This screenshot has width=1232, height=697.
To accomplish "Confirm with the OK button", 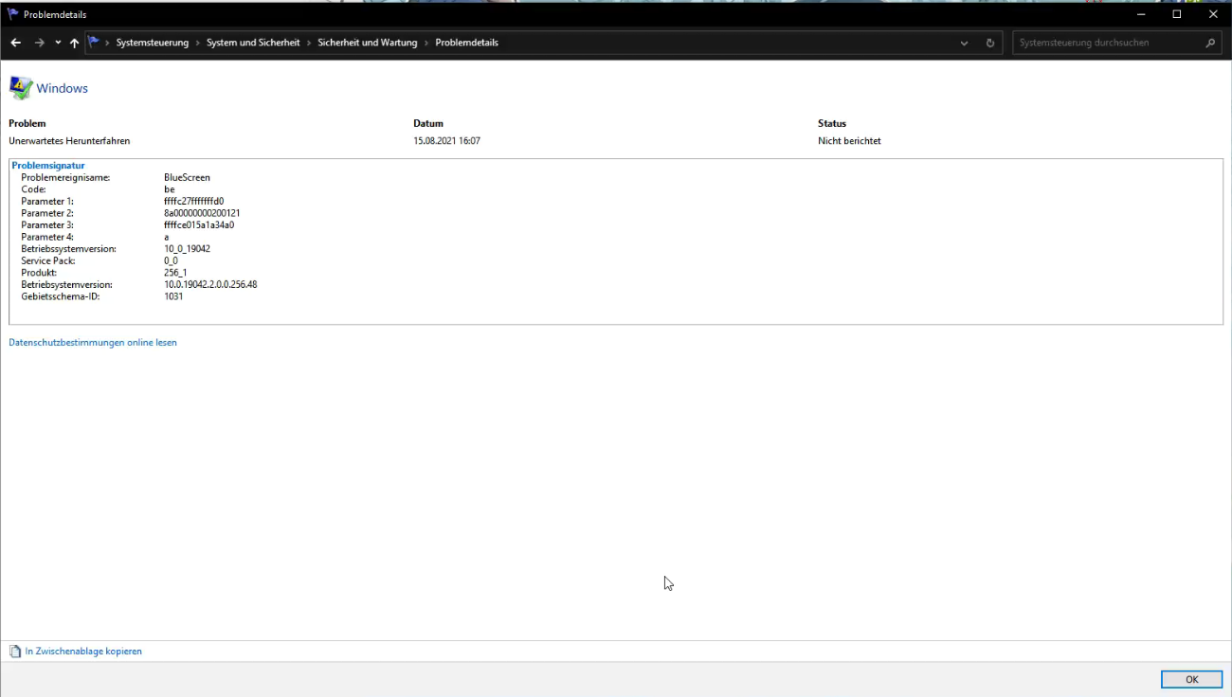I will click(1191, 679).
